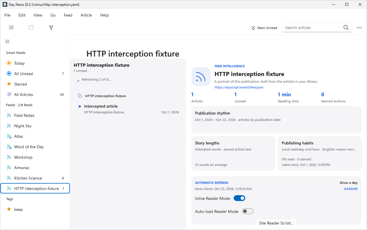Click the Atlas feed icon

[x=9, y=136]
